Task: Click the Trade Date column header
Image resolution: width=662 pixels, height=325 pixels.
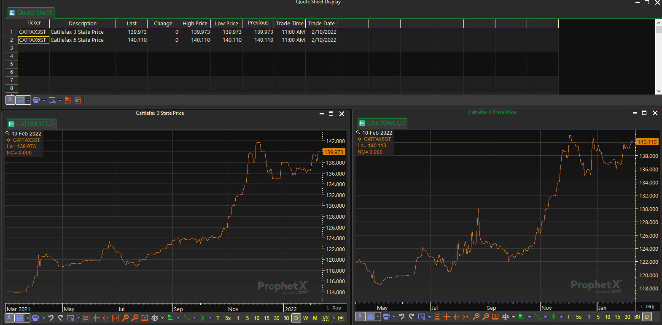Action: [321, 23]
